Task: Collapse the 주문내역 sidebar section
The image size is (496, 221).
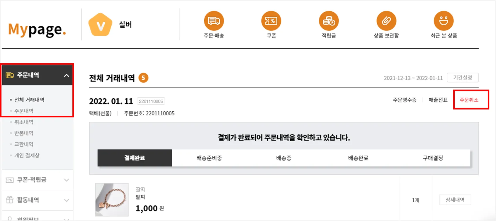Action: 67,75
